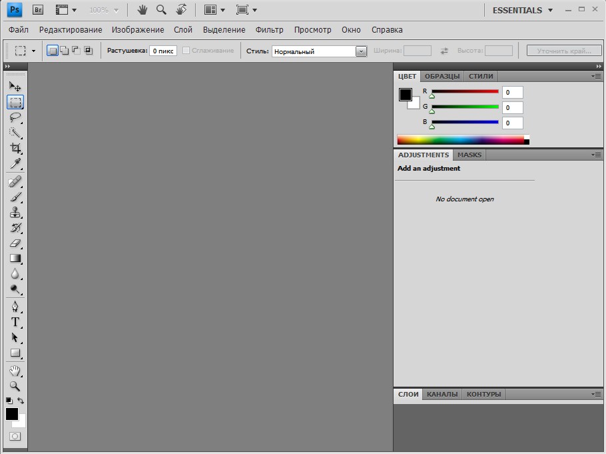This screenshot has width=606, height=454.
Task: Open the Color panel options menu
Action: tap(596, 76)
